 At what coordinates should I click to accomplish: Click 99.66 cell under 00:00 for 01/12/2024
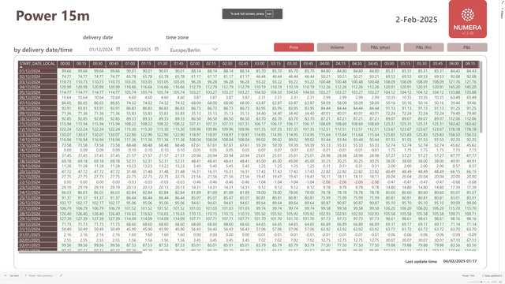[66, 71]
